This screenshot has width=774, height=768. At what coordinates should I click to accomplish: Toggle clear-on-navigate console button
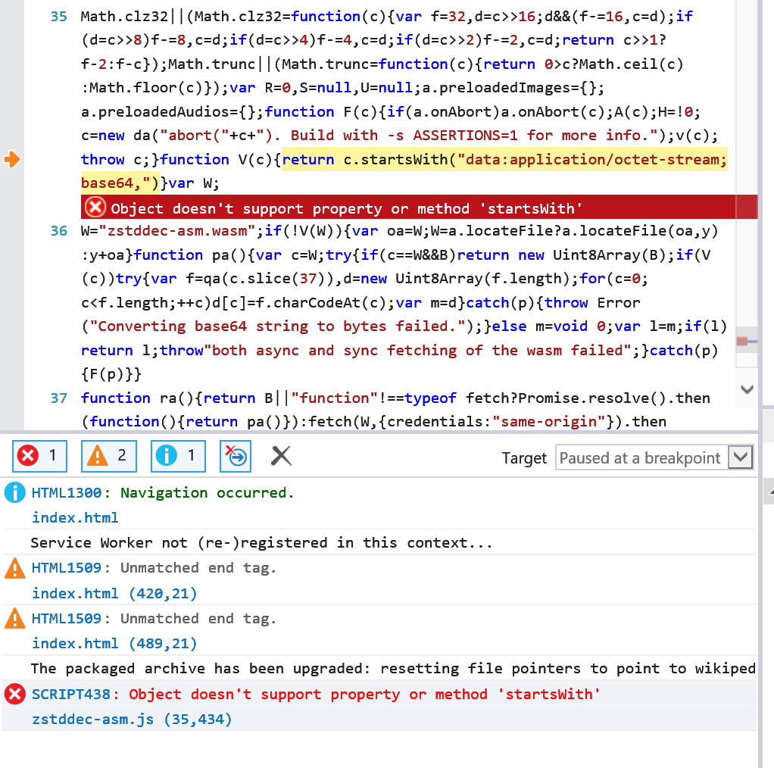pos(236,456)
